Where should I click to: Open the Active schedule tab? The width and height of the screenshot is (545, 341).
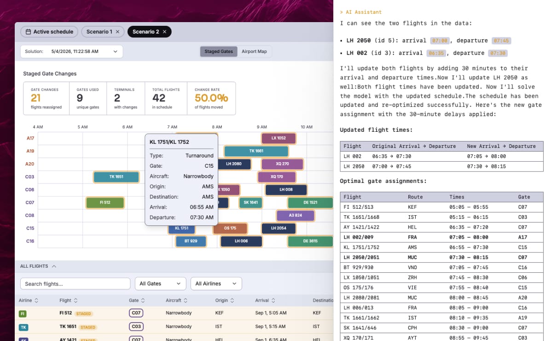coord(49,32)
